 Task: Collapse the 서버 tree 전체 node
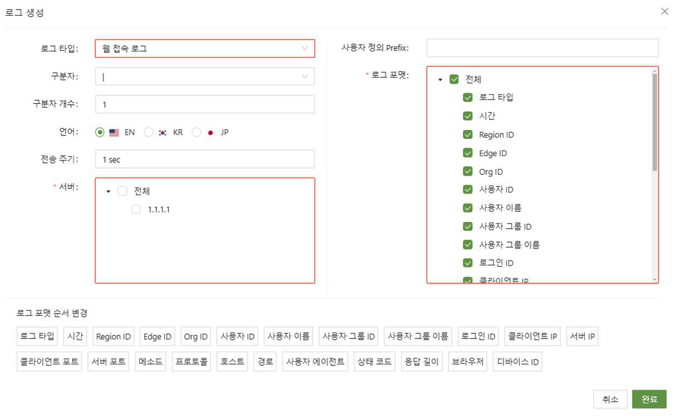click(109, 191)
